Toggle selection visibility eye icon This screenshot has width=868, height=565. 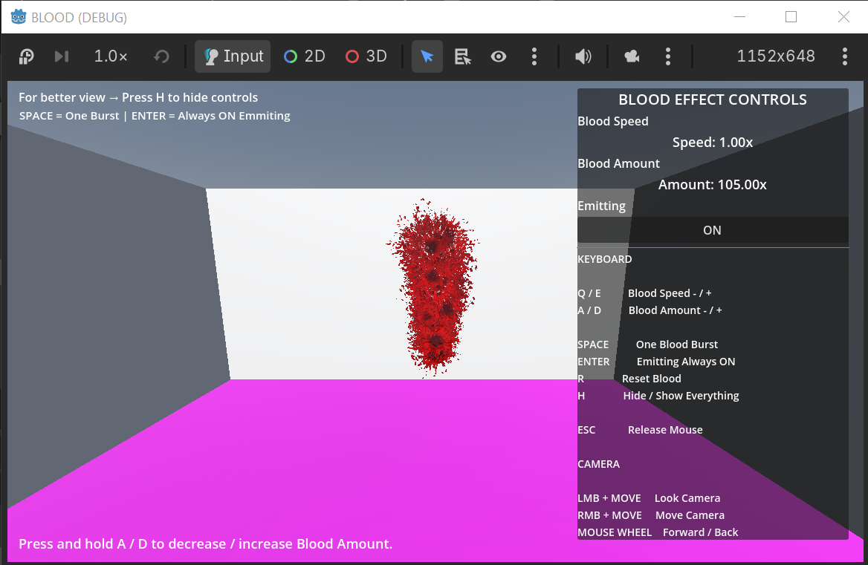click(x=498, y=56)
